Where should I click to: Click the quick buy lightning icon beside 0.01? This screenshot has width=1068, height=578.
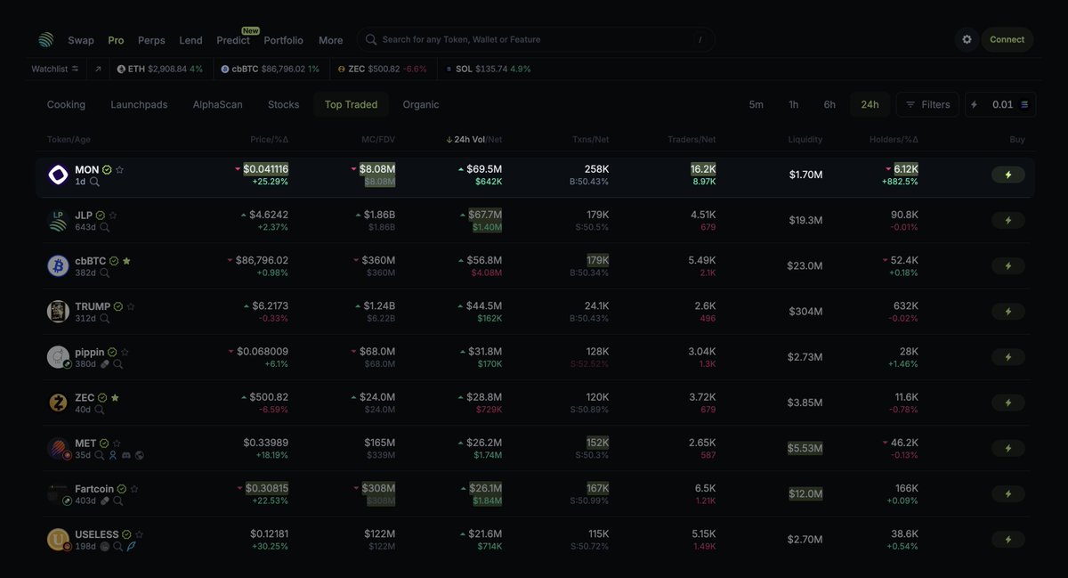coord(974,104)
